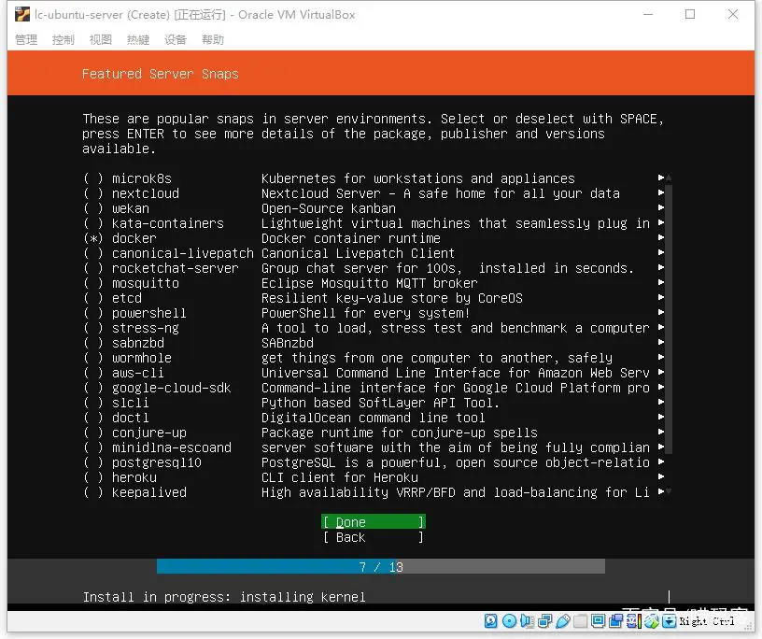Click the Done button
Image resolution: width=762 pixels, height=639 pixels.
coord(374,522)
